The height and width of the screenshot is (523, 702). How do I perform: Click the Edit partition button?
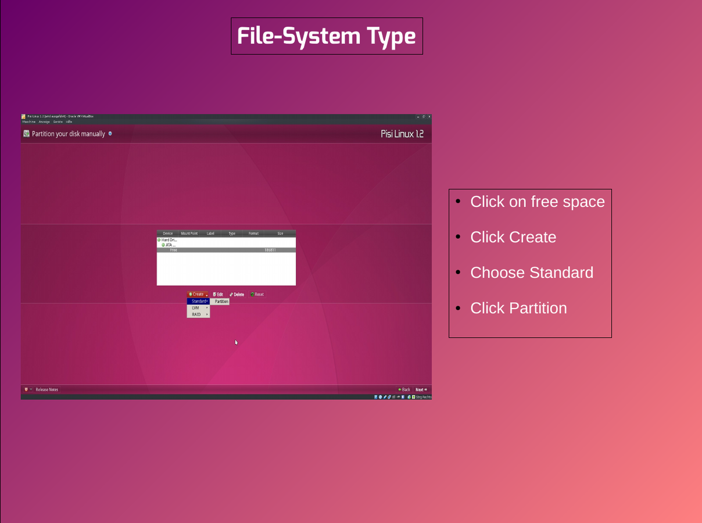pos(218,295)
